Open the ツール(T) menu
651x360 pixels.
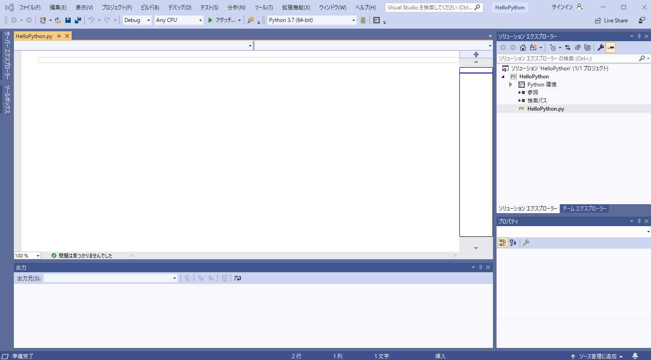click(x=264, y=8)
